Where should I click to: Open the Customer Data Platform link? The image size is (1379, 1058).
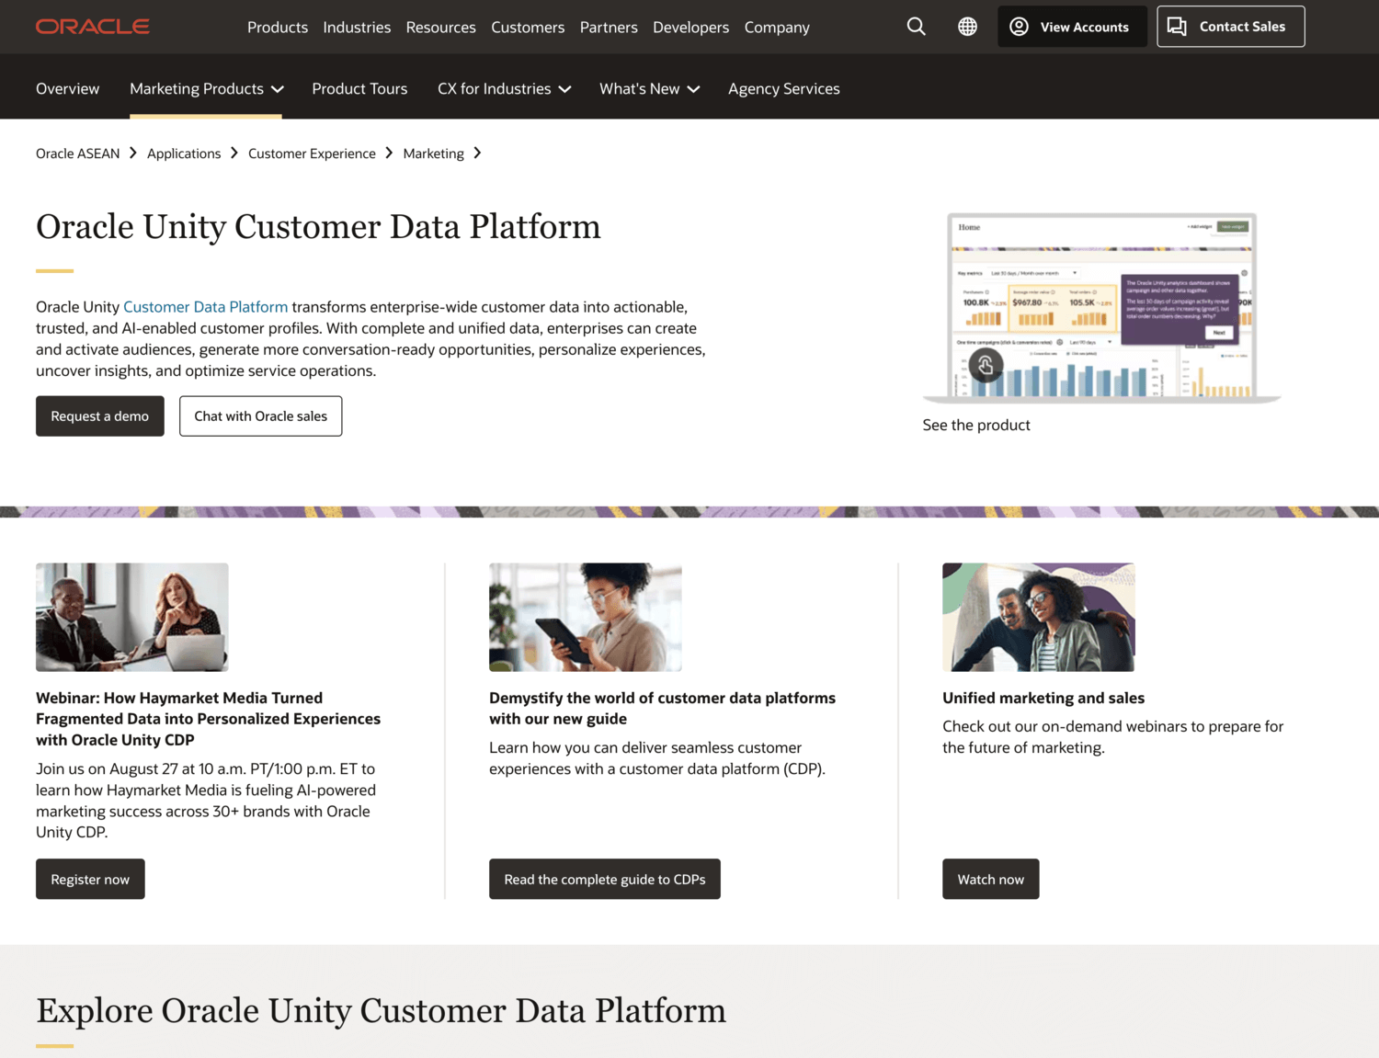(205, 306)
